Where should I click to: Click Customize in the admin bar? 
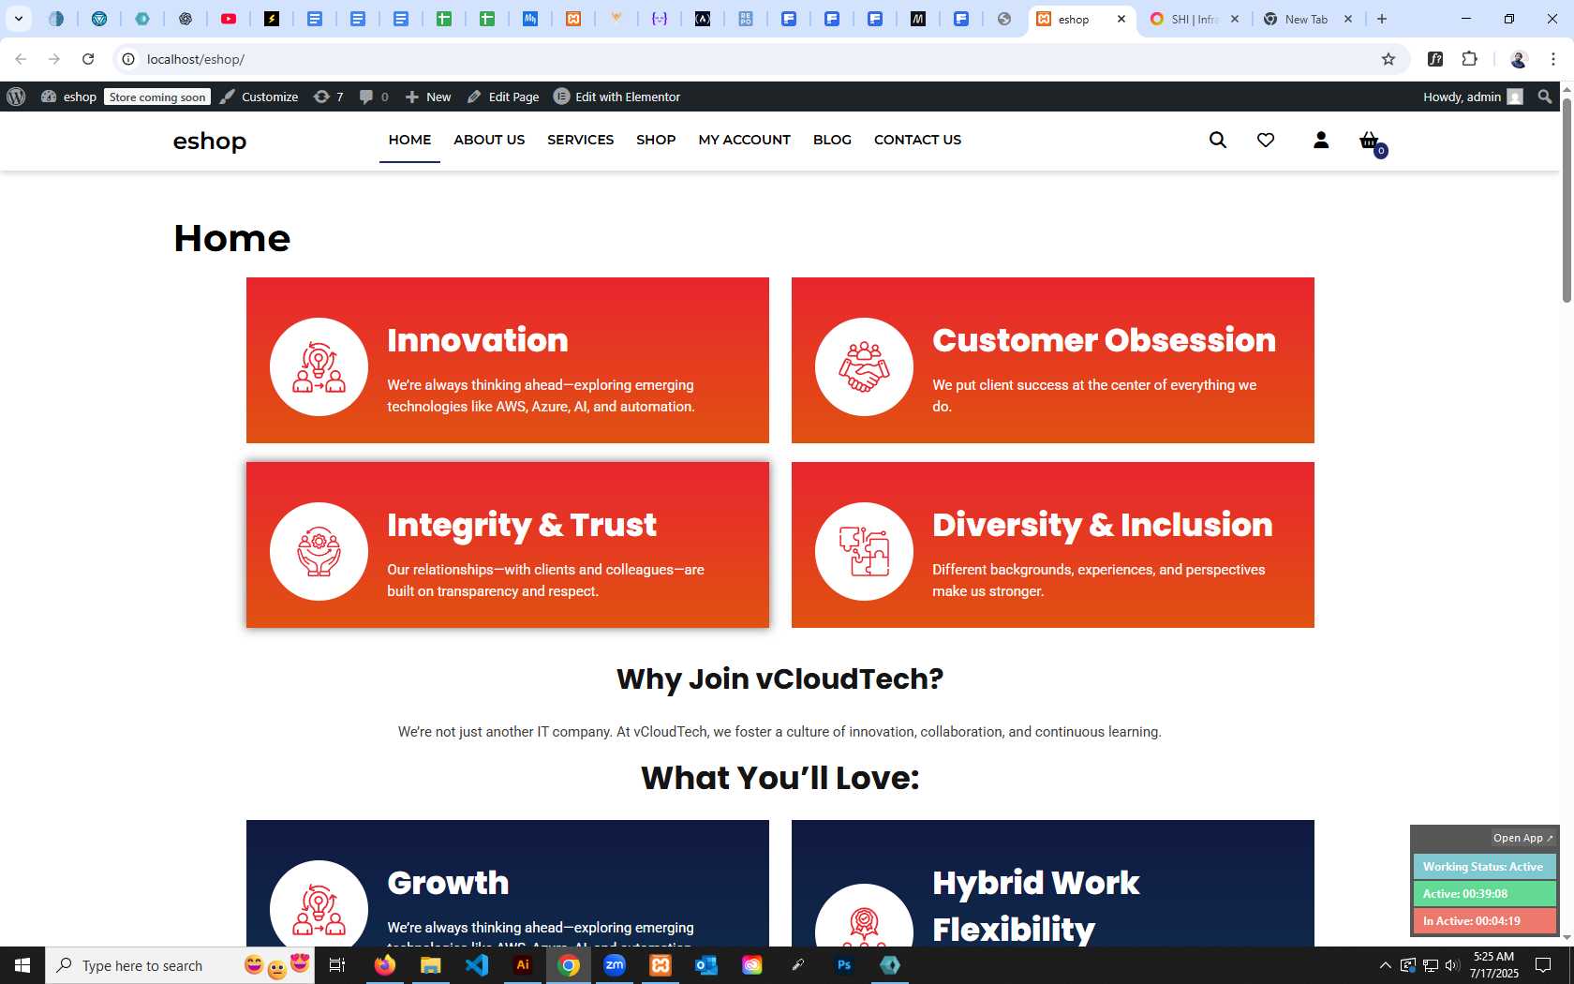coord(260,97)
